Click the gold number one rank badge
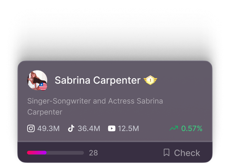 tap(150, 80)
